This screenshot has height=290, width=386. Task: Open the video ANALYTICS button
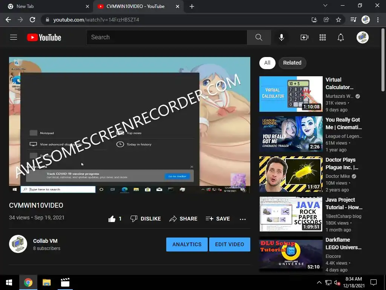coord(187,244)
